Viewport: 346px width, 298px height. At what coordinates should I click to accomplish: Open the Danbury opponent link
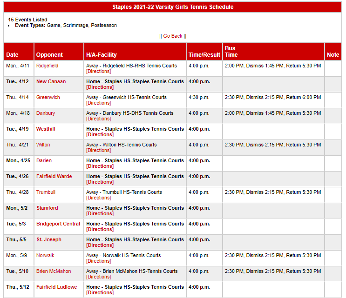46,113
